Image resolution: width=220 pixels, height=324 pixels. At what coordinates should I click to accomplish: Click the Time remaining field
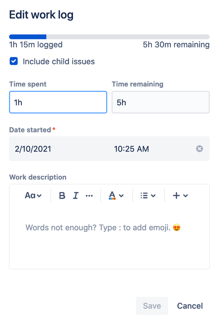click(x=161, y=102)
